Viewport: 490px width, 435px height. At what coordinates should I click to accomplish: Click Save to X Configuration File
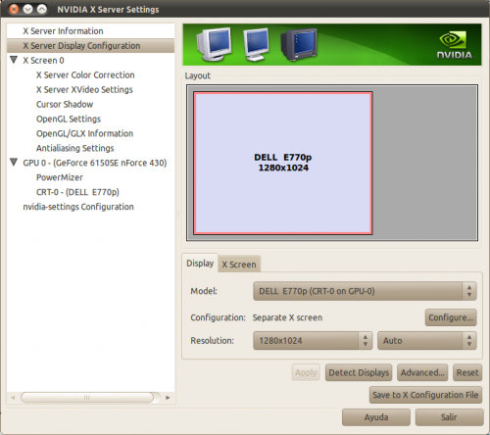tap(425, 395)
